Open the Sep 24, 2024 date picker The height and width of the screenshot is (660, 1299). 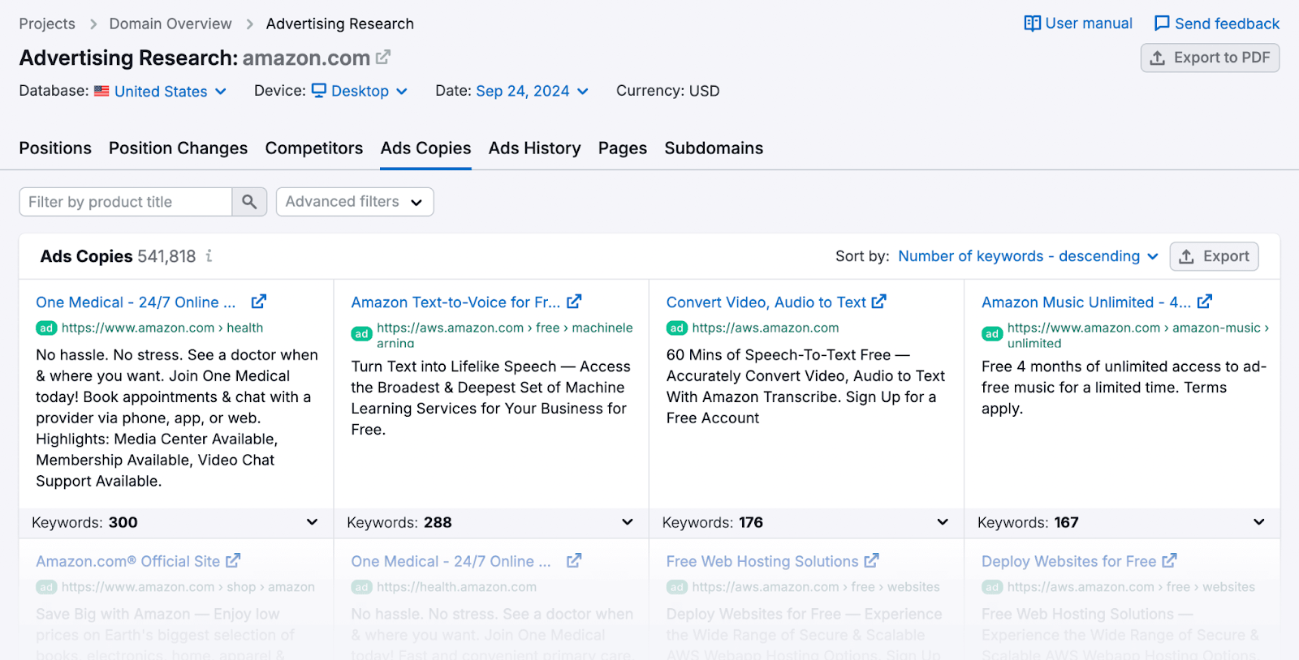point(532,92)
